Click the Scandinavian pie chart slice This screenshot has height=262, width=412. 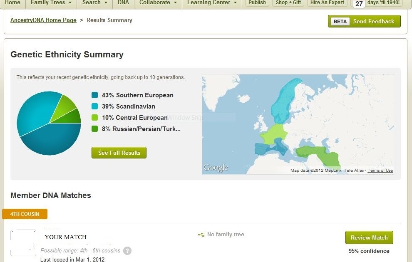click(35, 111)
